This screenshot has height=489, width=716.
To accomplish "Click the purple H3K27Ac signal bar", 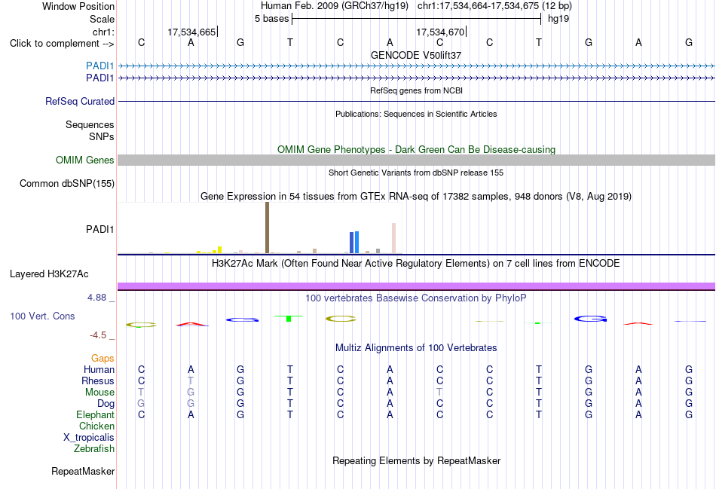I will (416, 286).
